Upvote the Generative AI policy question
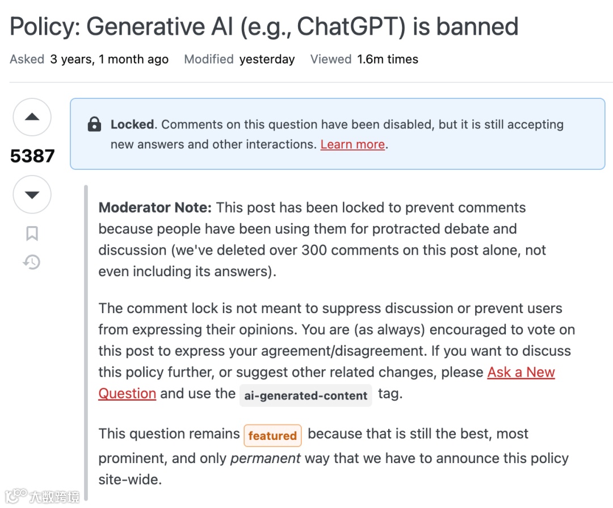Viewport: 613px width, 508px height. click(x=32, y=117)
